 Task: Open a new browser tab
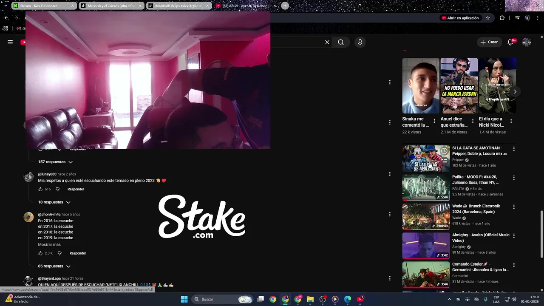coord(285,6)
